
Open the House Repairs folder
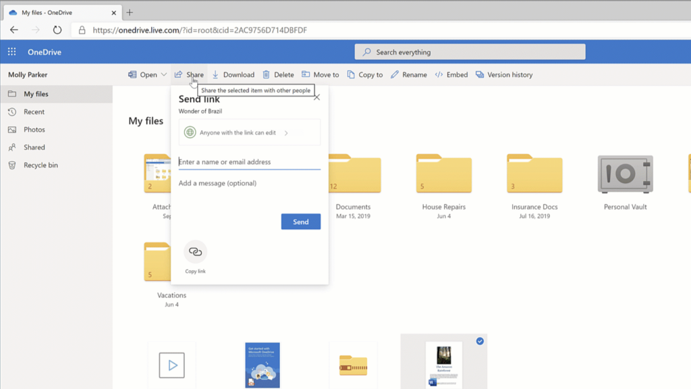pyautogui.click(x=444, y=174)
